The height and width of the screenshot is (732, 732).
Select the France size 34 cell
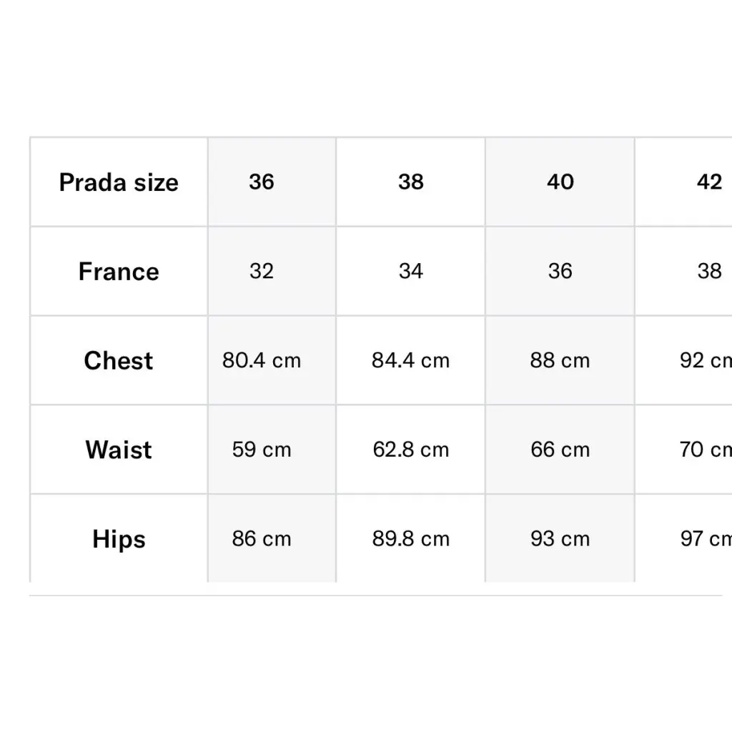[x=411, y=271]
